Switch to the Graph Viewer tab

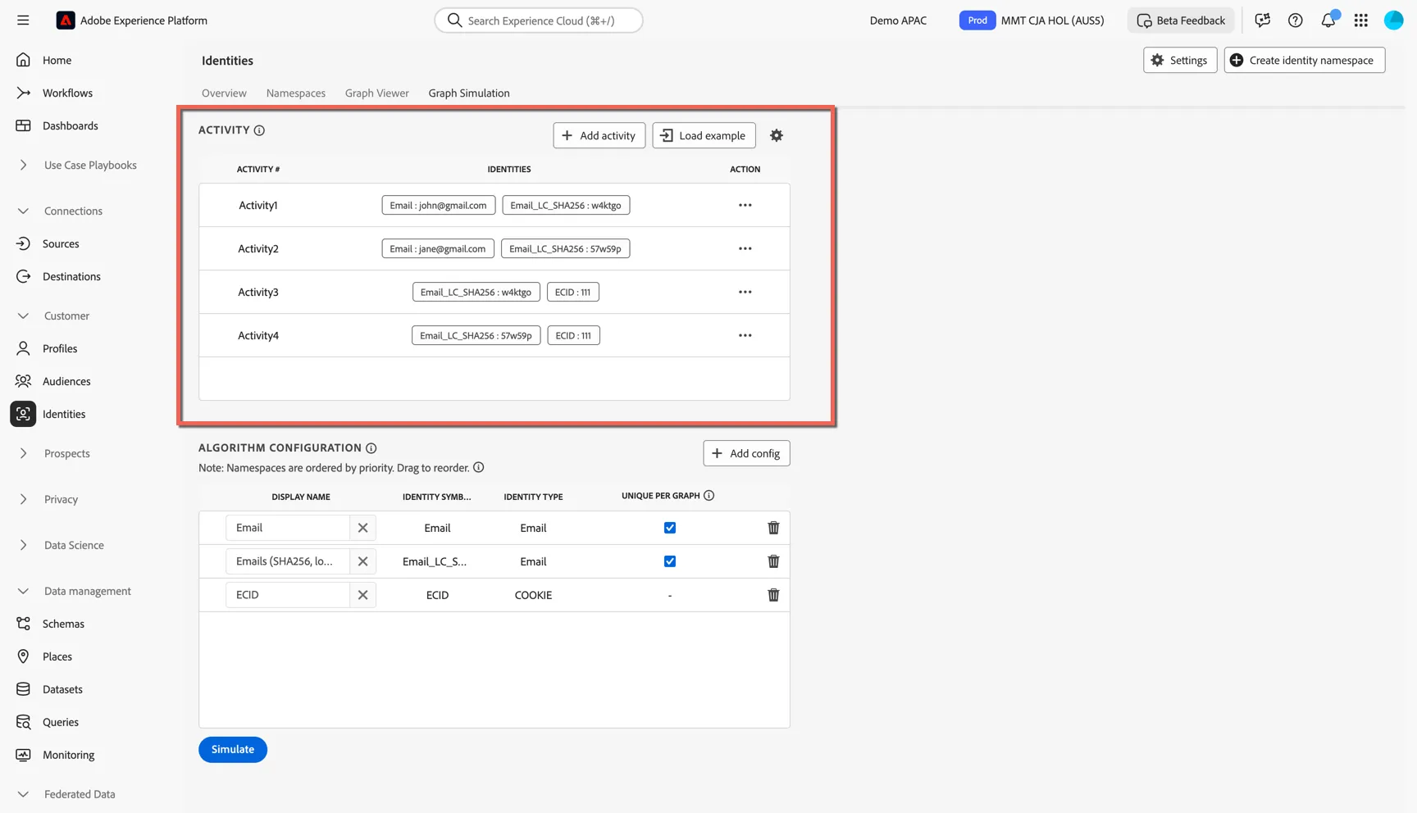376,93
